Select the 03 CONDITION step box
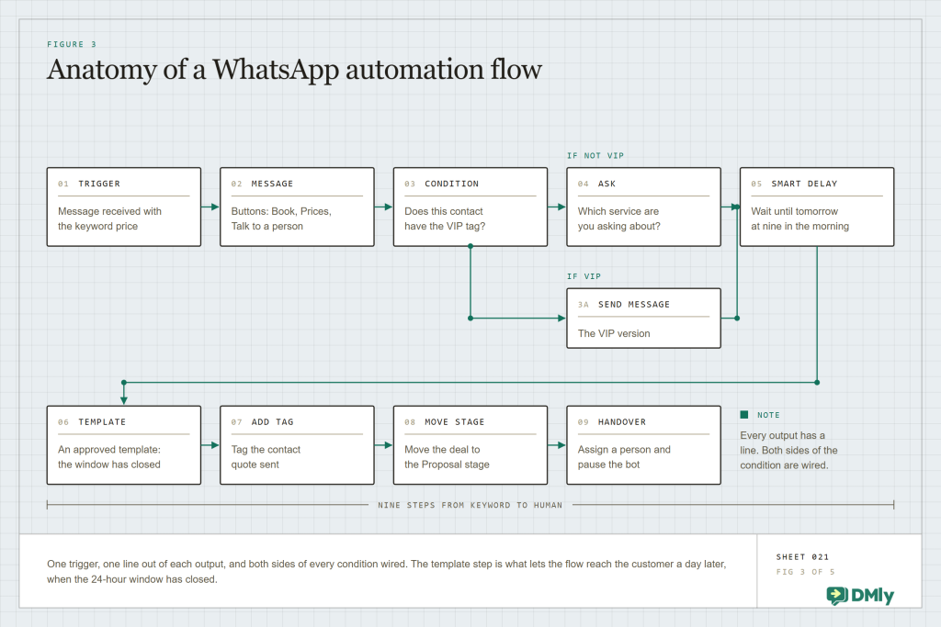Viewport: 941px width, 627px height. tap(470, 207)
